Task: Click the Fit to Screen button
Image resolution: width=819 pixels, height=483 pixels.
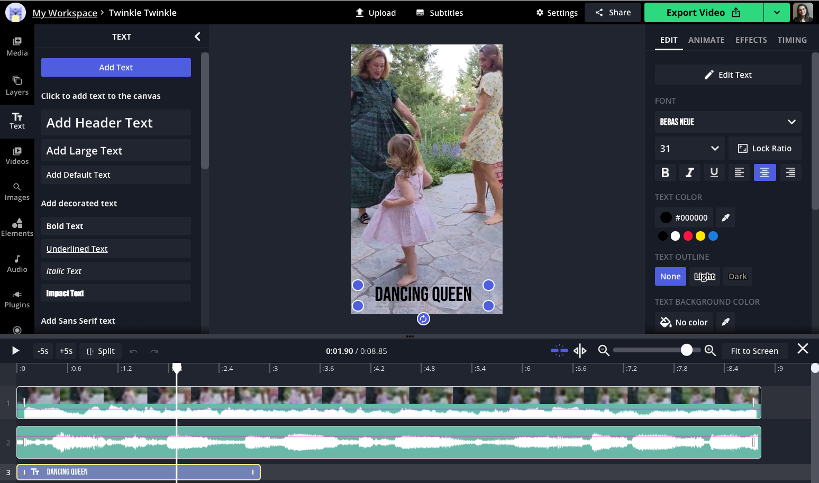Action: (x=754, y=351)
